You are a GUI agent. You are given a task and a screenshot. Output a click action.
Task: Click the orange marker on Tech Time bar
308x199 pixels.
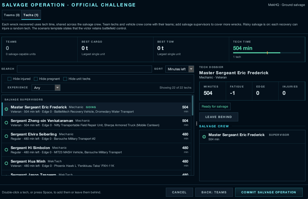point(267,53)
